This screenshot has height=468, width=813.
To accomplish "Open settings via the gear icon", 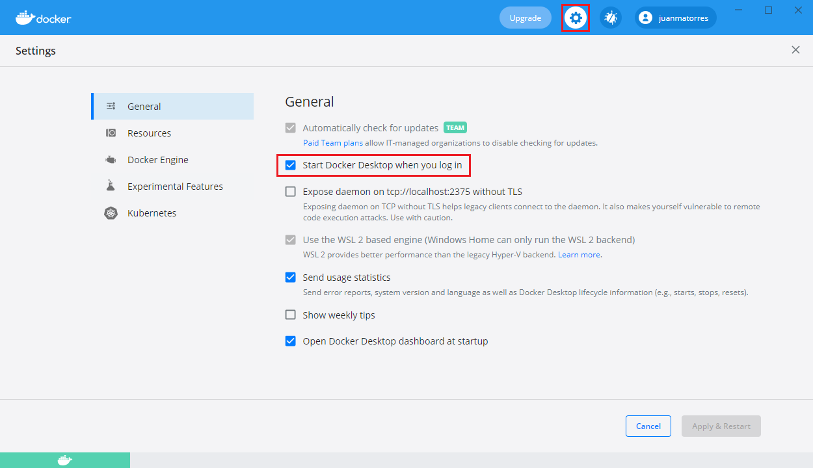I will pyautogui.click(x=576, y=18).
